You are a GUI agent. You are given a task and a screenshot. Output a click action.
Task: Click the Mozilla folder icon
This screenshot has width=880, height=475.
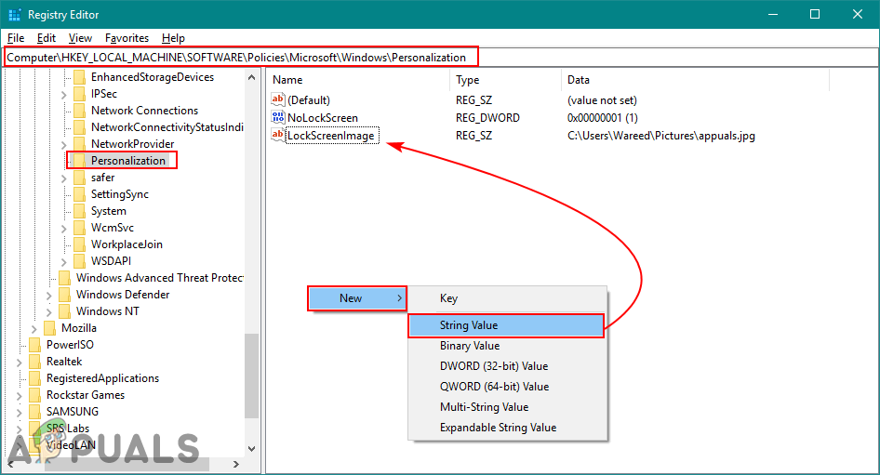coord(50,328)
